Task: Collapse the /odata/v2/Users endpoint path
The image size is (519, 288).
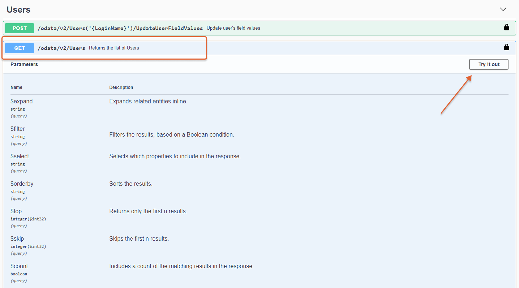Action: point(61,48)
